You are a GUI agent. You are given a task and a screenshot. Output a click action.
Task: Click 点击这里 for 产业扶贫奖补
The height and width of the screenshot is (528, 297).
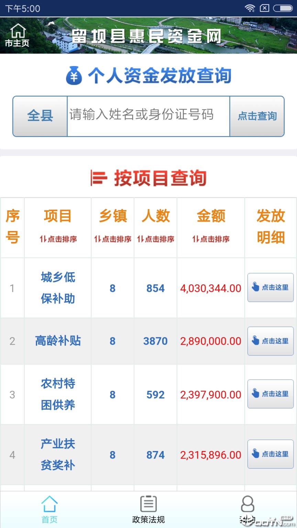pyautogui.click(x=270, y=454)
